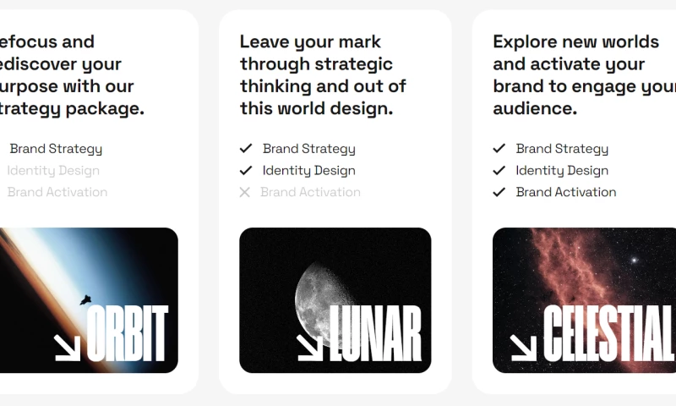Viewport: 676px width, 406px height.
Task: Click the X icon beside Brand Activation
Action: pos(245,192)
